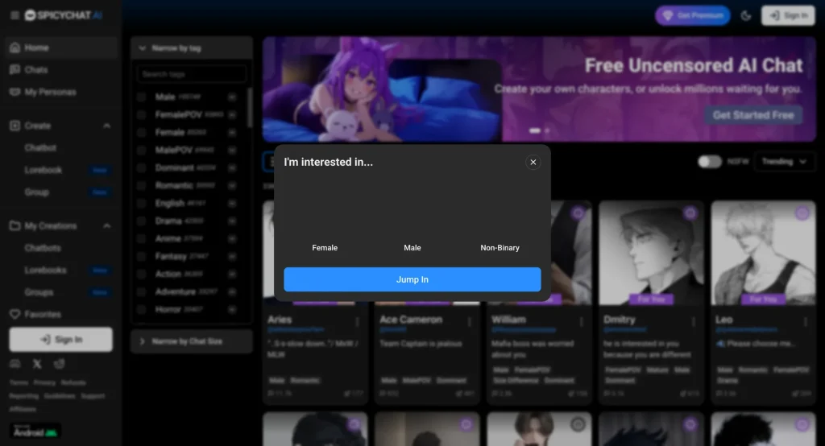Open the Leo character card image
This screenshot has height=446, width=825.
pos(764,253)
